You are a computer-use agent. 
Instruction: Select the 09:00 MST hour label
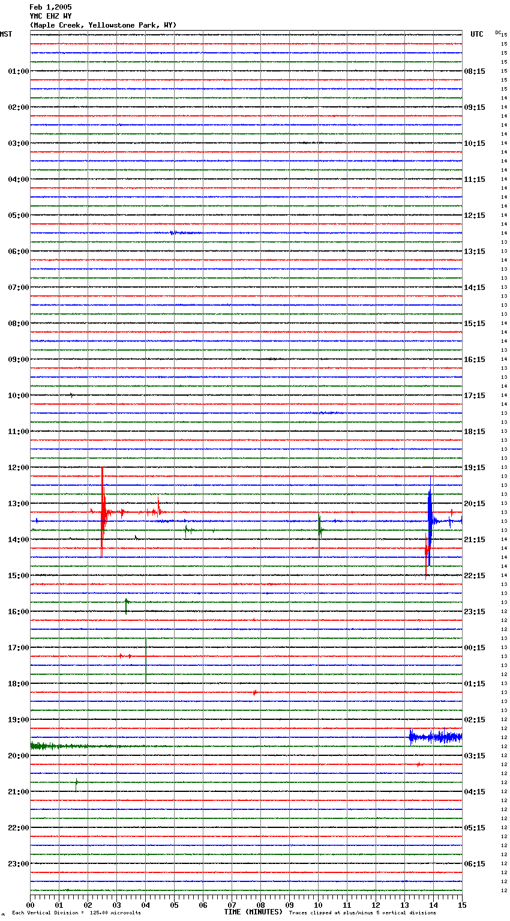(x=19, y=360)
